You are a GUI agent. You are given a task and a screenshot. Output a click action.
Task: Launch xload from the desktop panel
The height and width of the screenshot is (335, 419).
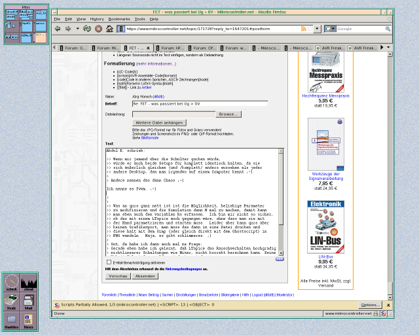point(29,283)
